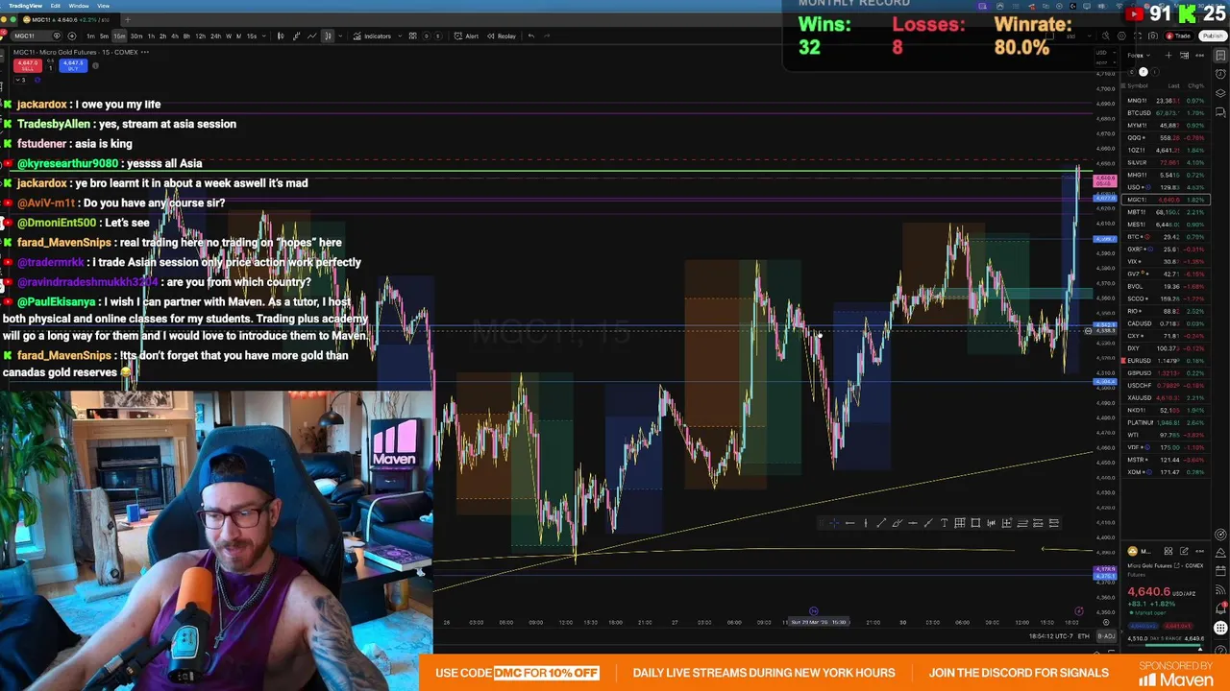Image resolution: width=1230 pixels, height=691 pixels.
Task: Open watchlist three-dot more menu
Action: tap(1199, 55)
